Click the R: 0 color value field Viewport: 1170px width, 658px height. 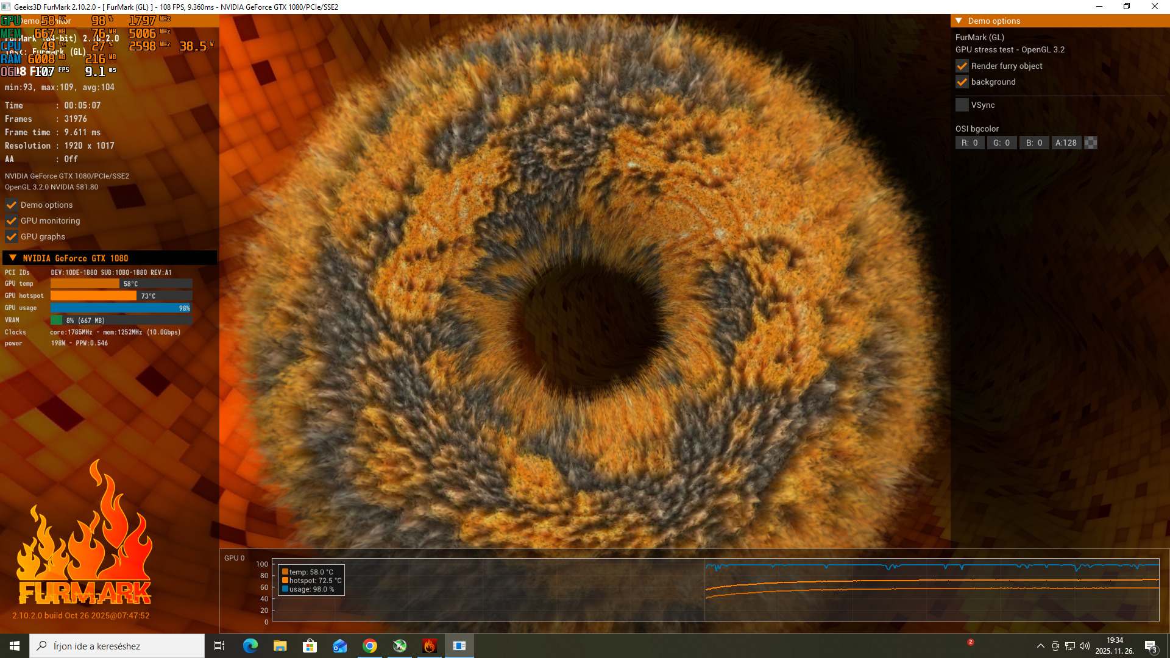click(x=970, y=143)
